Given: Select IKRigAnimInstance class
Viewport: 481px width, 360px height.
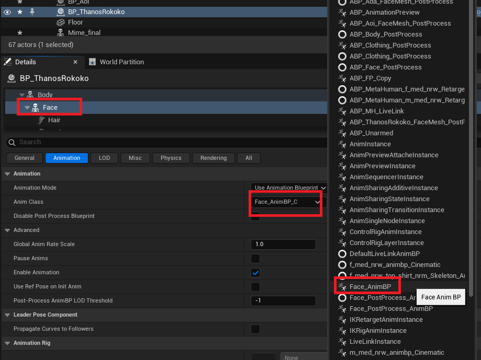Looking at the screenshot, I should (378, 331).
